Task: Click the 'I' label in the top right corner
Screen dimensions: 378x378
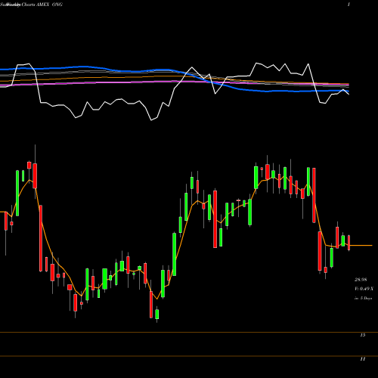Action: click(x=349, y=5)
